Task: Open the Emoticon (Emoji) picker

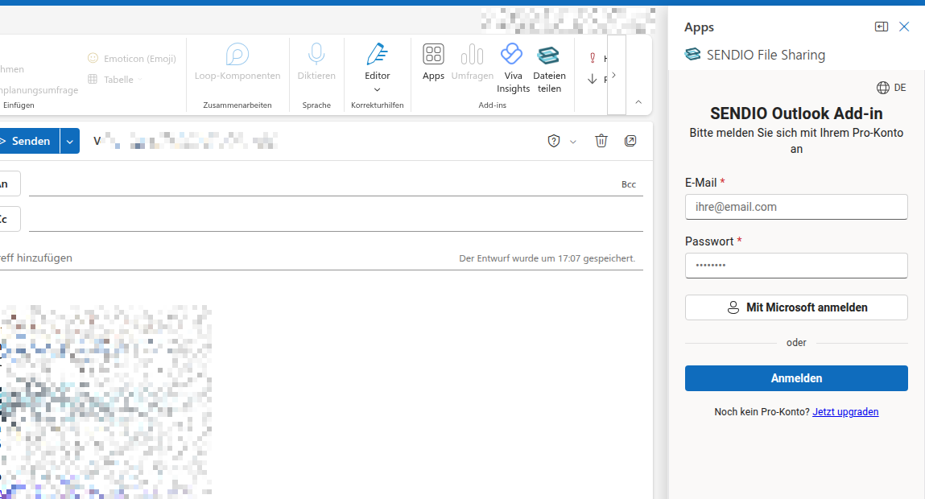Action: pyautogui.click(x=132, y=59)
